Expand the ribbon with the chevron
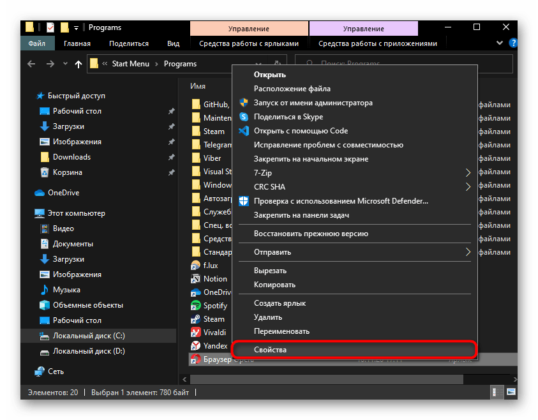The width and height of the screenshot is (538, 420). (x=500, y=43)
